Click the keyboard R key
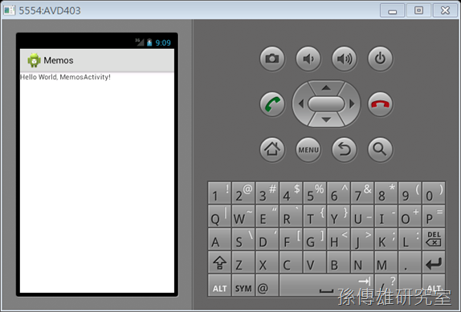The width and height of the screenshot is (461, 312). click(291, 216)
